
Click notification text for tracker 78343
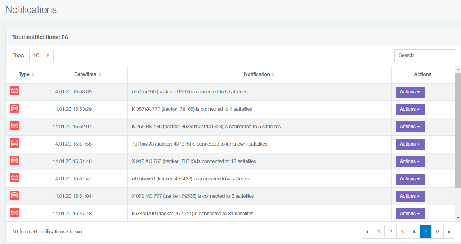(194, 161)
